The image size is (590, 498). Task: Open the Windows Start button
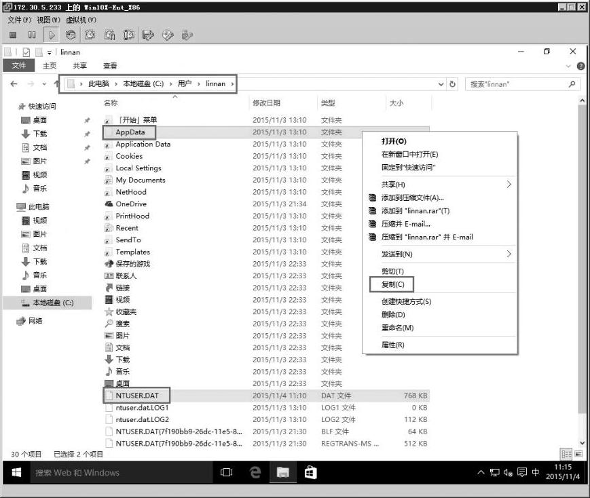[x=16, y=472]
